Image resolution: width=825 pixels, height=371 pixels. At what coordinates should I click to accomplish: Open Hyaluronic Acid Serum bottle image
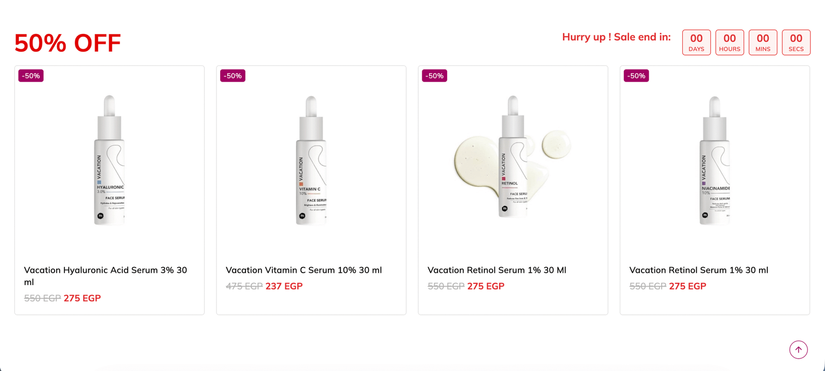coord(109,160)
